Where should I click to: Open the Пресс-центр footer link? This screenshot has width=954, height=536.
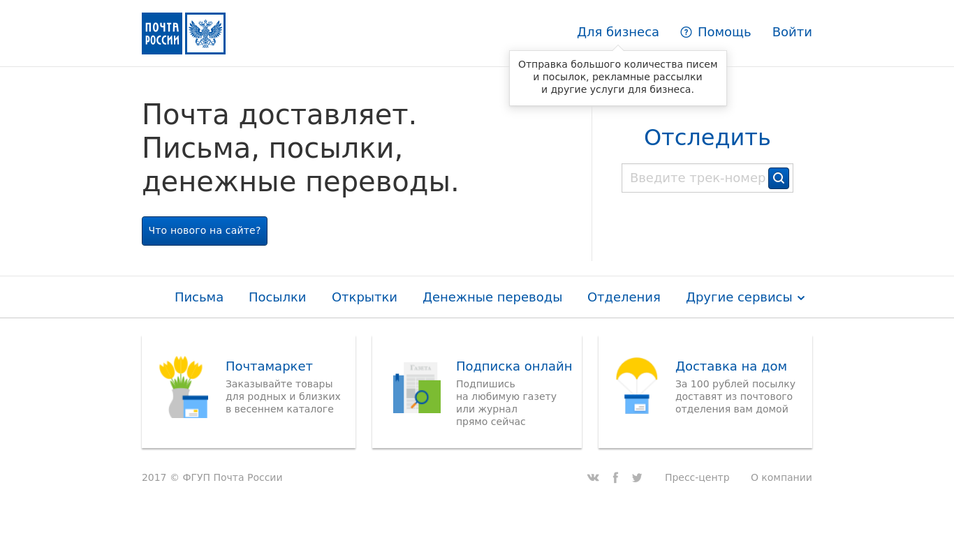697,477
